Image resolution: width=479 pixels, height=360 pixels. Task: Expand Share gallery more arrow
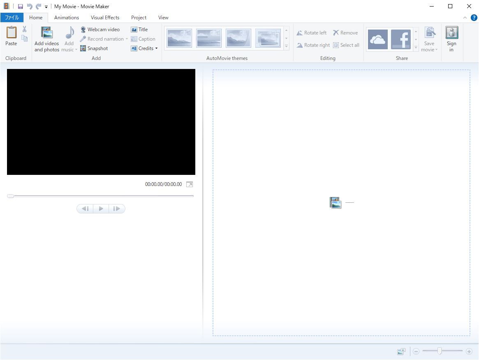pyautogui.click(x=416, y=48)
